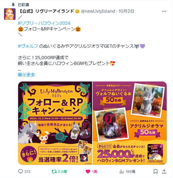The image size is (173, 178).
Task: Click the 10月2日 post date
Action: click(x=126, y=11)
